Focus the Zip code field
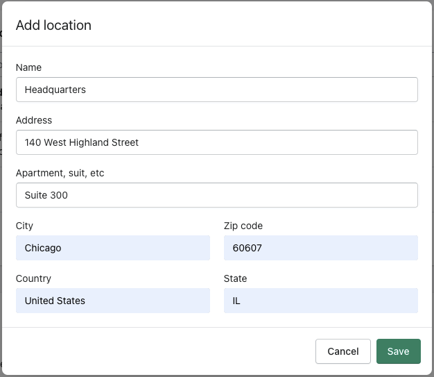This screenshot has height=377, width=434. click(320, 248)
